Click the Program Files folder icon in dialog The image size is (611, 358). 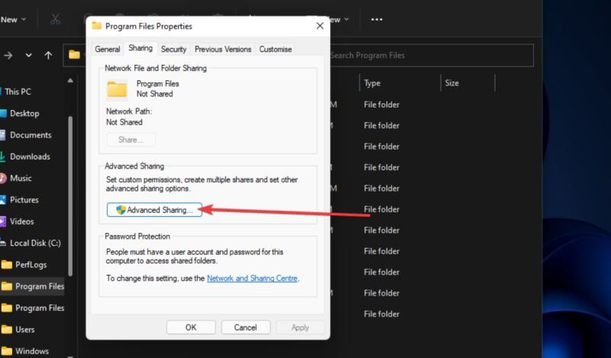[117, 89]
